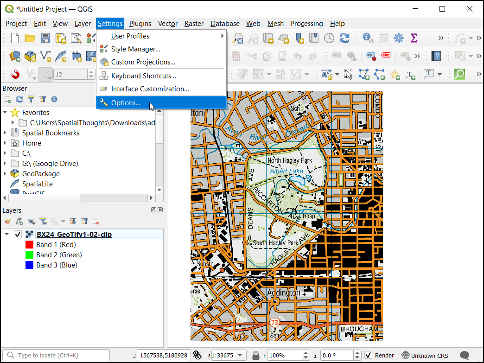The image size is (484, 363).
Task: Click the Open Project folder icon
Action: [x=30, y=38]
